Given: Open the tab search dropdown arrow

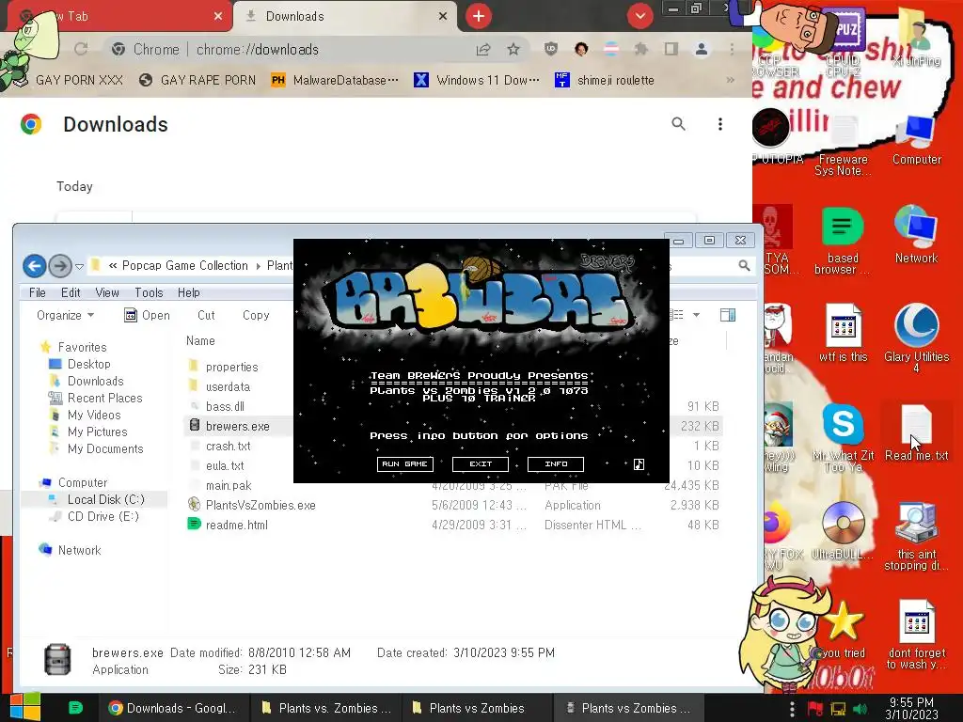Looking at the screenshot, I should (639, 16).
